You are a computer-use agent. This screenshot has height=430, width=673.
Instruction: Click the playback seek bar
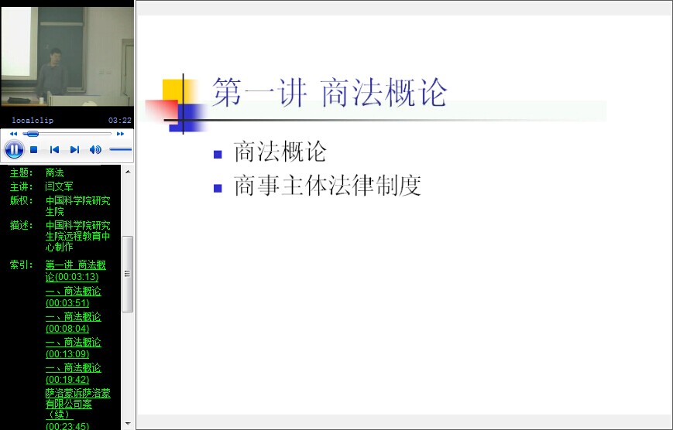pos(67,134)
